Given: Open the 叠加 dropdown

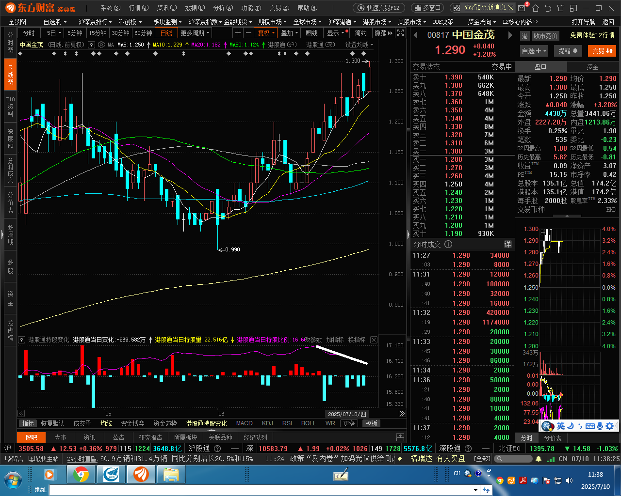Looking at the screenshot, I should pos(290,33).
